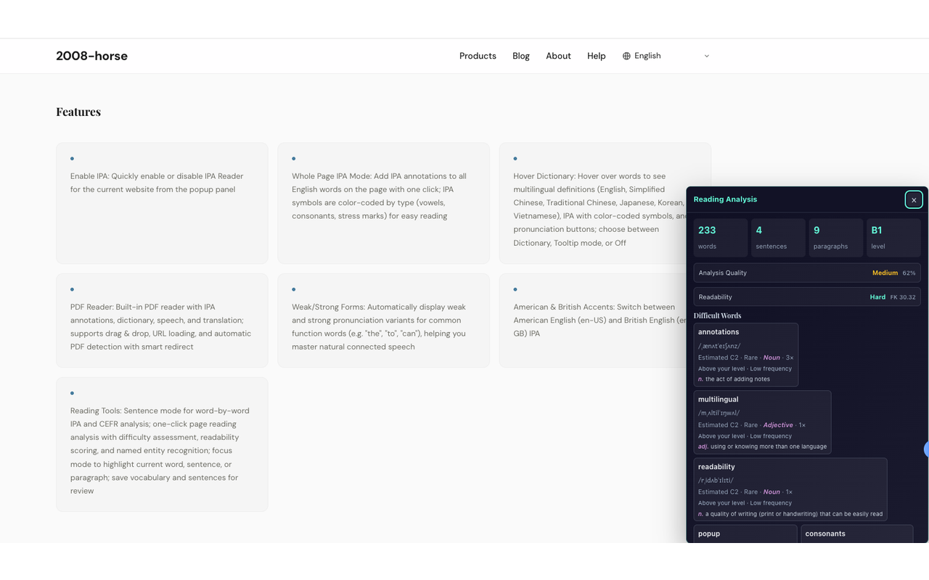This screenshot has width=929, height=580.
Task: Select the "PDF Reader" feature card
Action: point(162,320)
